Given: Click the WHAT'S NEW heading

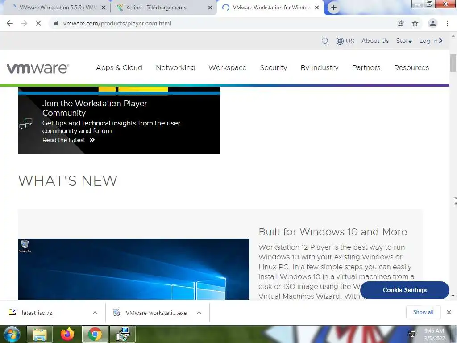Looking at the screenshot, I should tap(68, 181).
